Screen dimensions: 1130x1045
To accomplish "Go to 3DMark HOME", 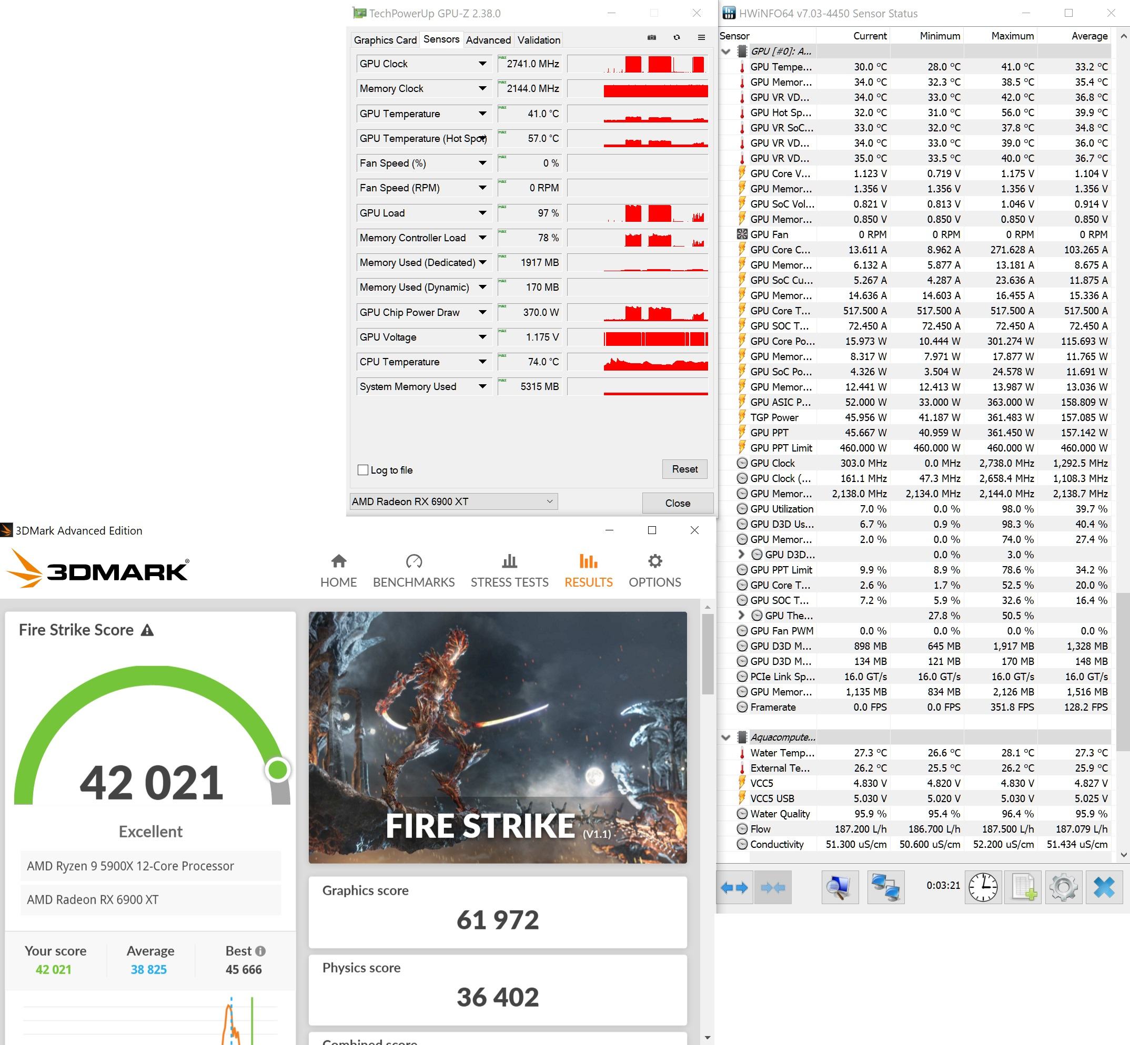I will [x=338, y=570].
